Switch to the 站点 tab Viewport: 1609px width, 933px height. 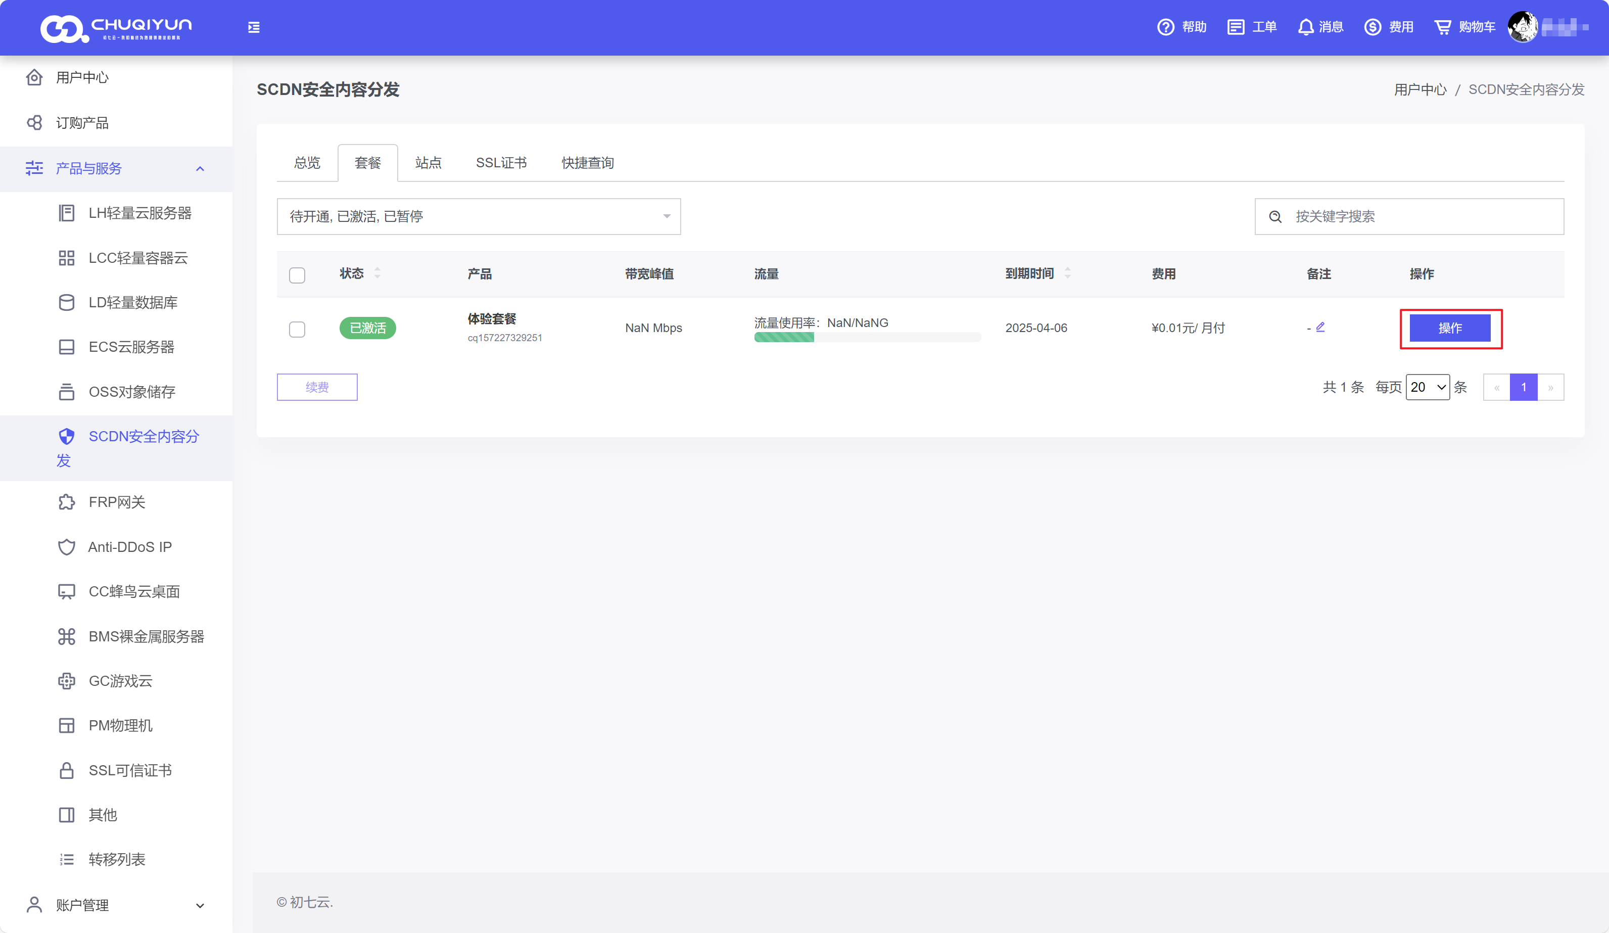(x=428, y=163)
